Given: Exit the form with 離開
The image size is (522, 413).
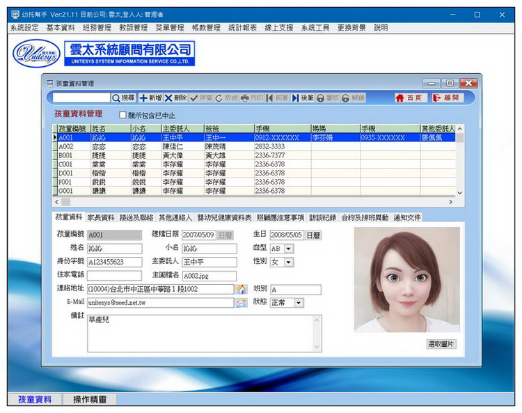Looking at the screenshot, I should (x=446, y=98).
